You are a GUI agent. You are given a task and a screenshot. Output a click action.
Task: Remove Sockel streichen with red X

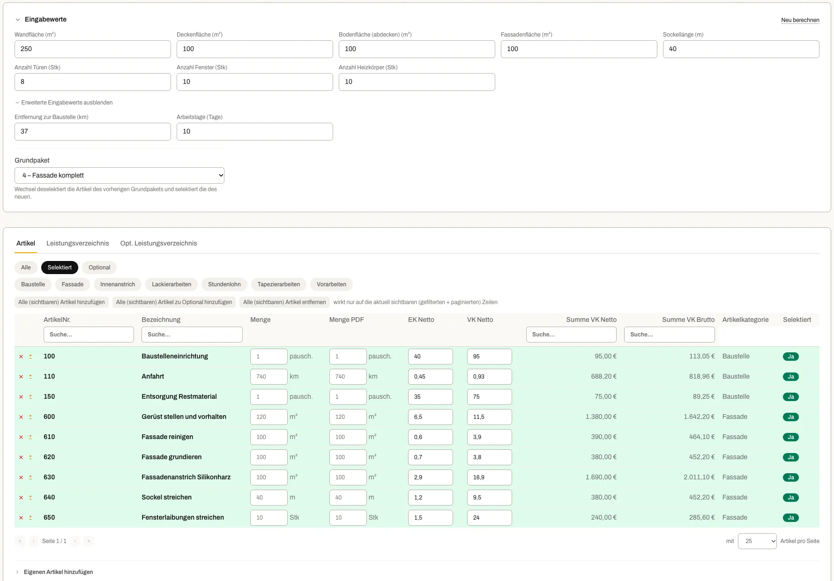[x=21, y=498]
